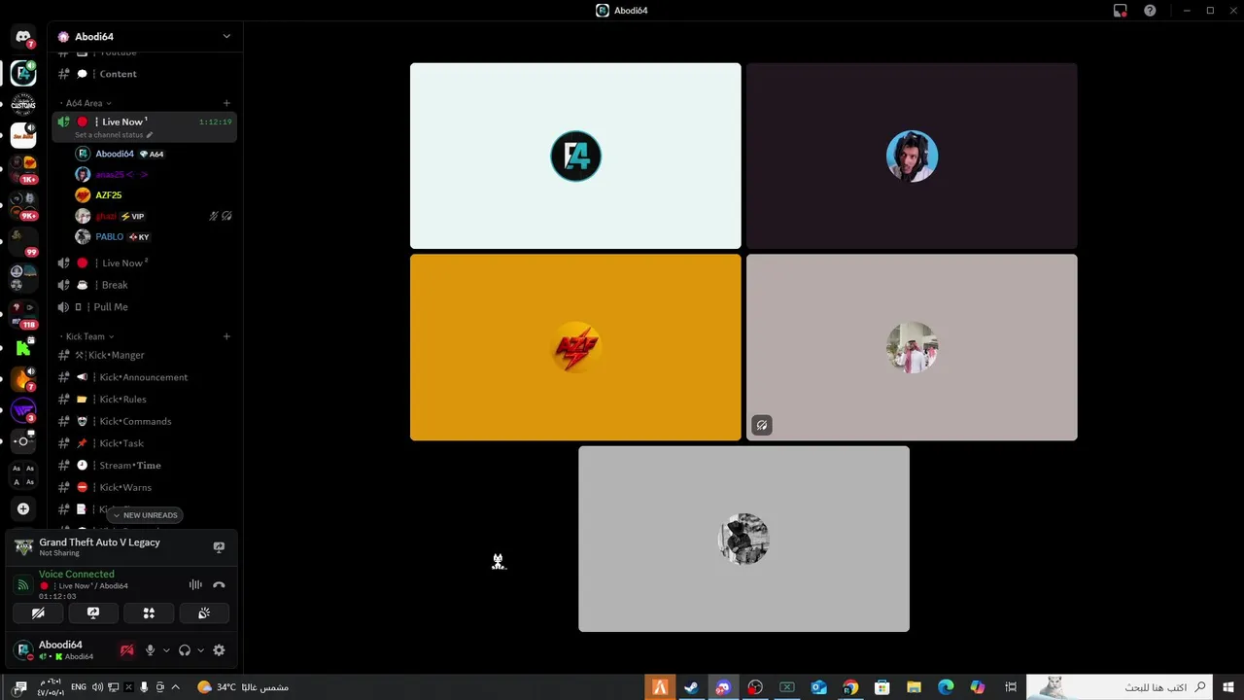Viewport: 1244px width, 700px height.
Task: Click the pencil icon to set channel status
Action: [149, 135]
